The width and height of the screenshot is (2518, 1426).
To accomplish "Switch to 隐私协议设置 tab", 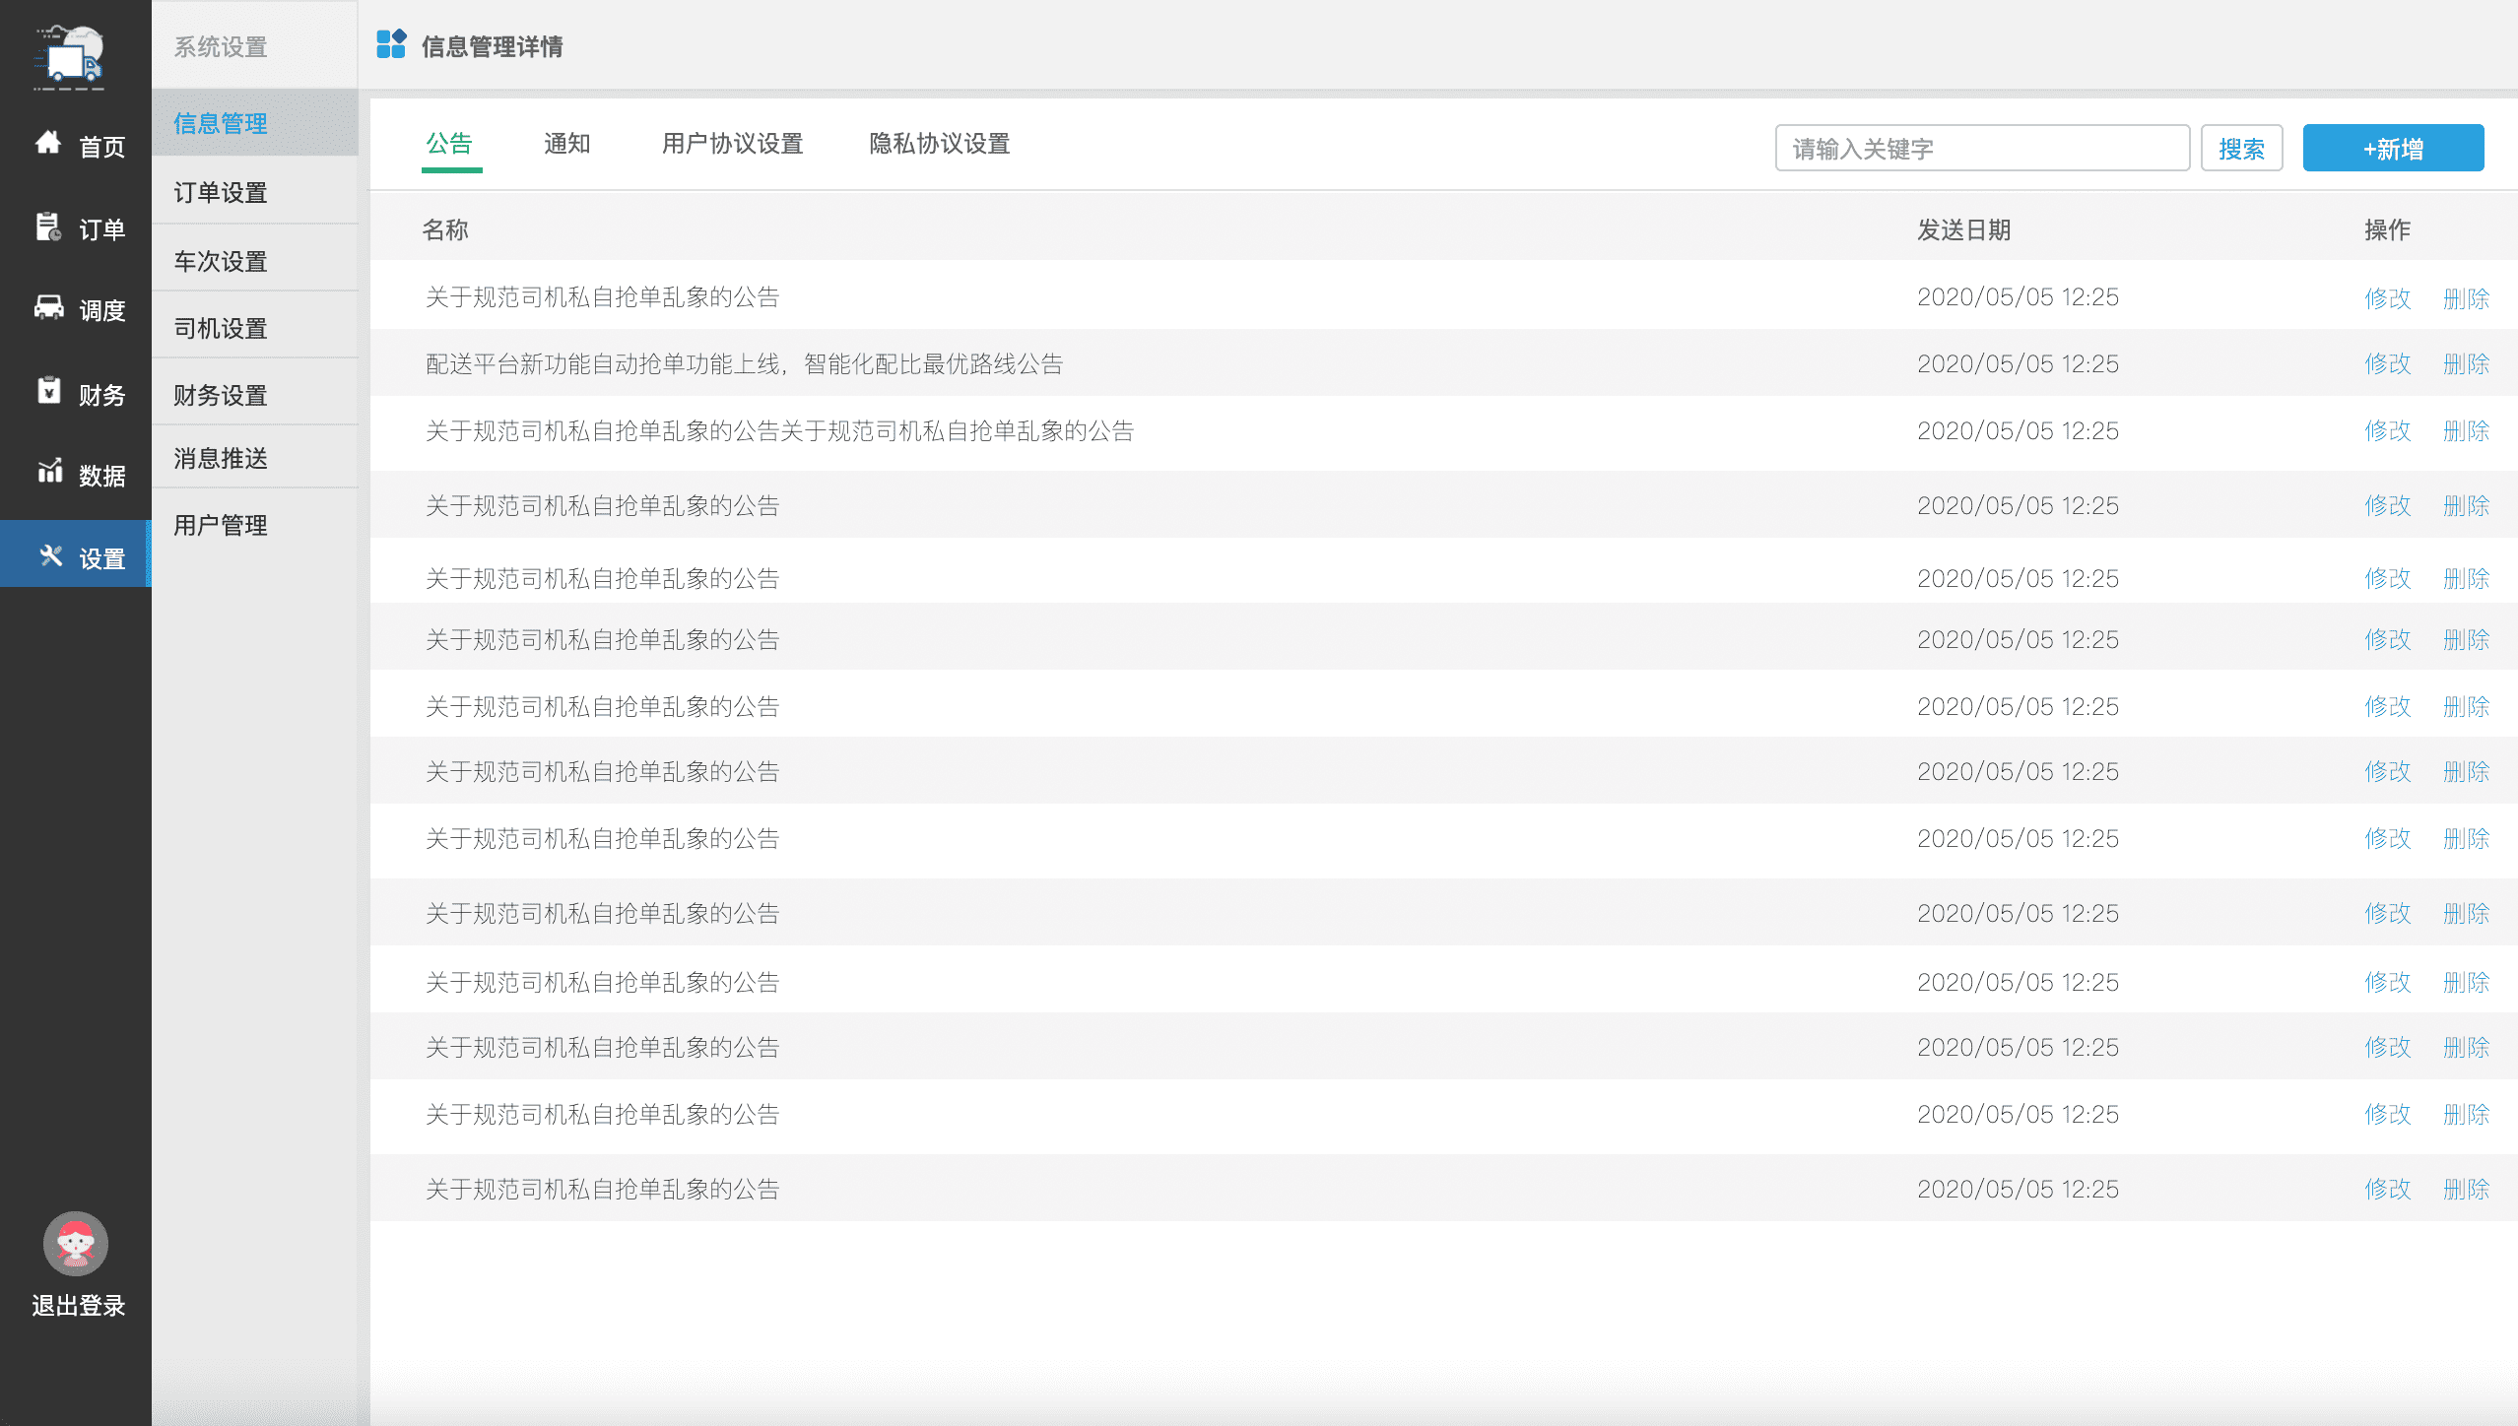I will click(939, 145).
